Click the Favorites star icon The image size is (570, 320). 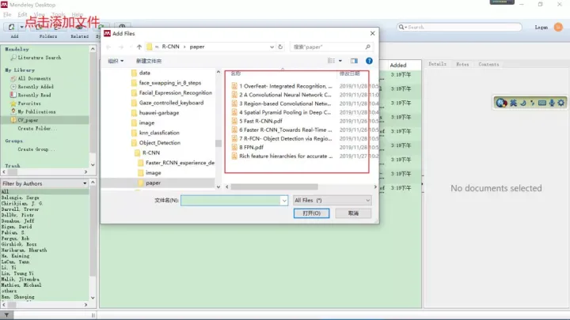(x=13, y=104)
